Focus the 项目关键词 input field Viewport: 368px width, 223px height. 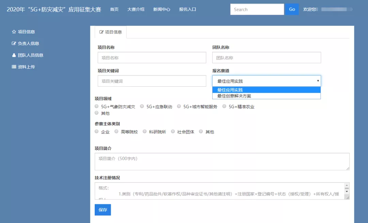(x=152, y=81)
